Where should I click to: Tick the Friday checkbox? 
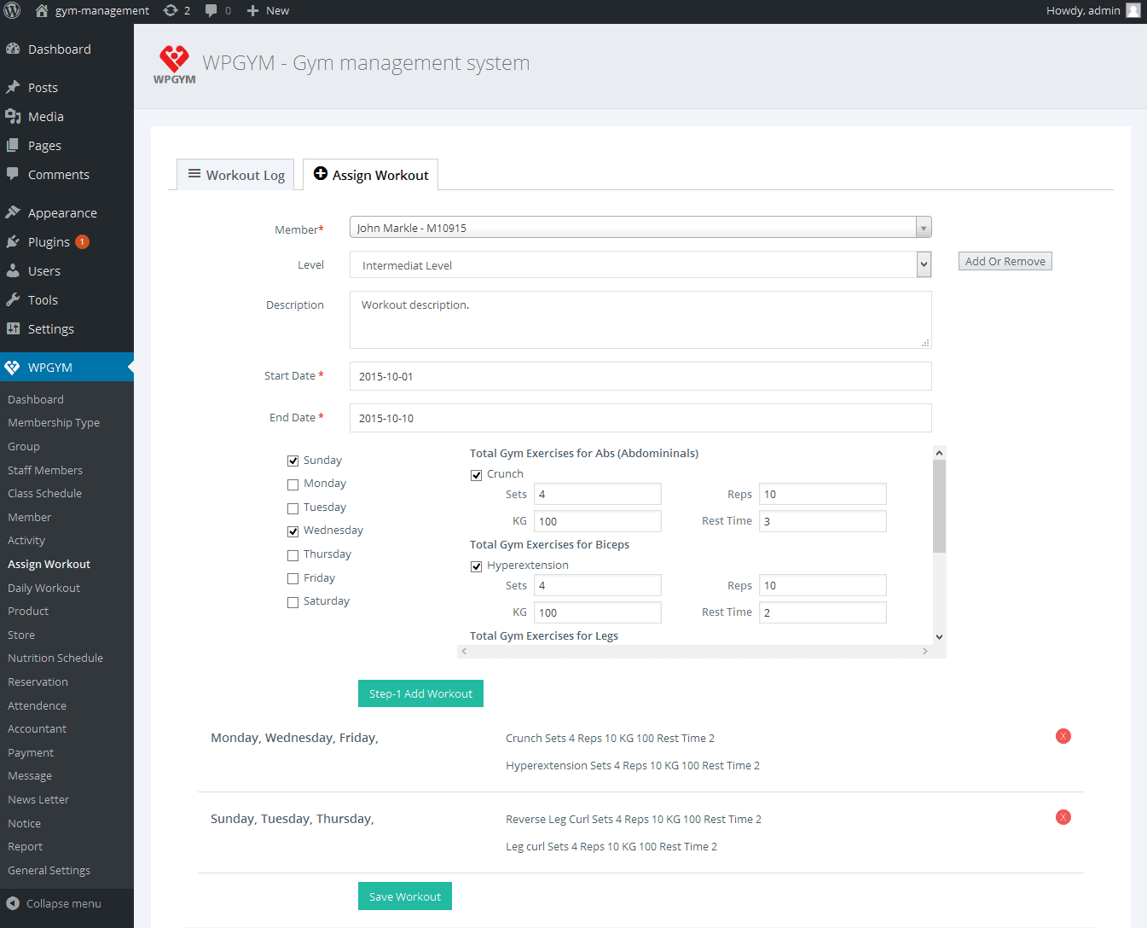click(293, 578)
